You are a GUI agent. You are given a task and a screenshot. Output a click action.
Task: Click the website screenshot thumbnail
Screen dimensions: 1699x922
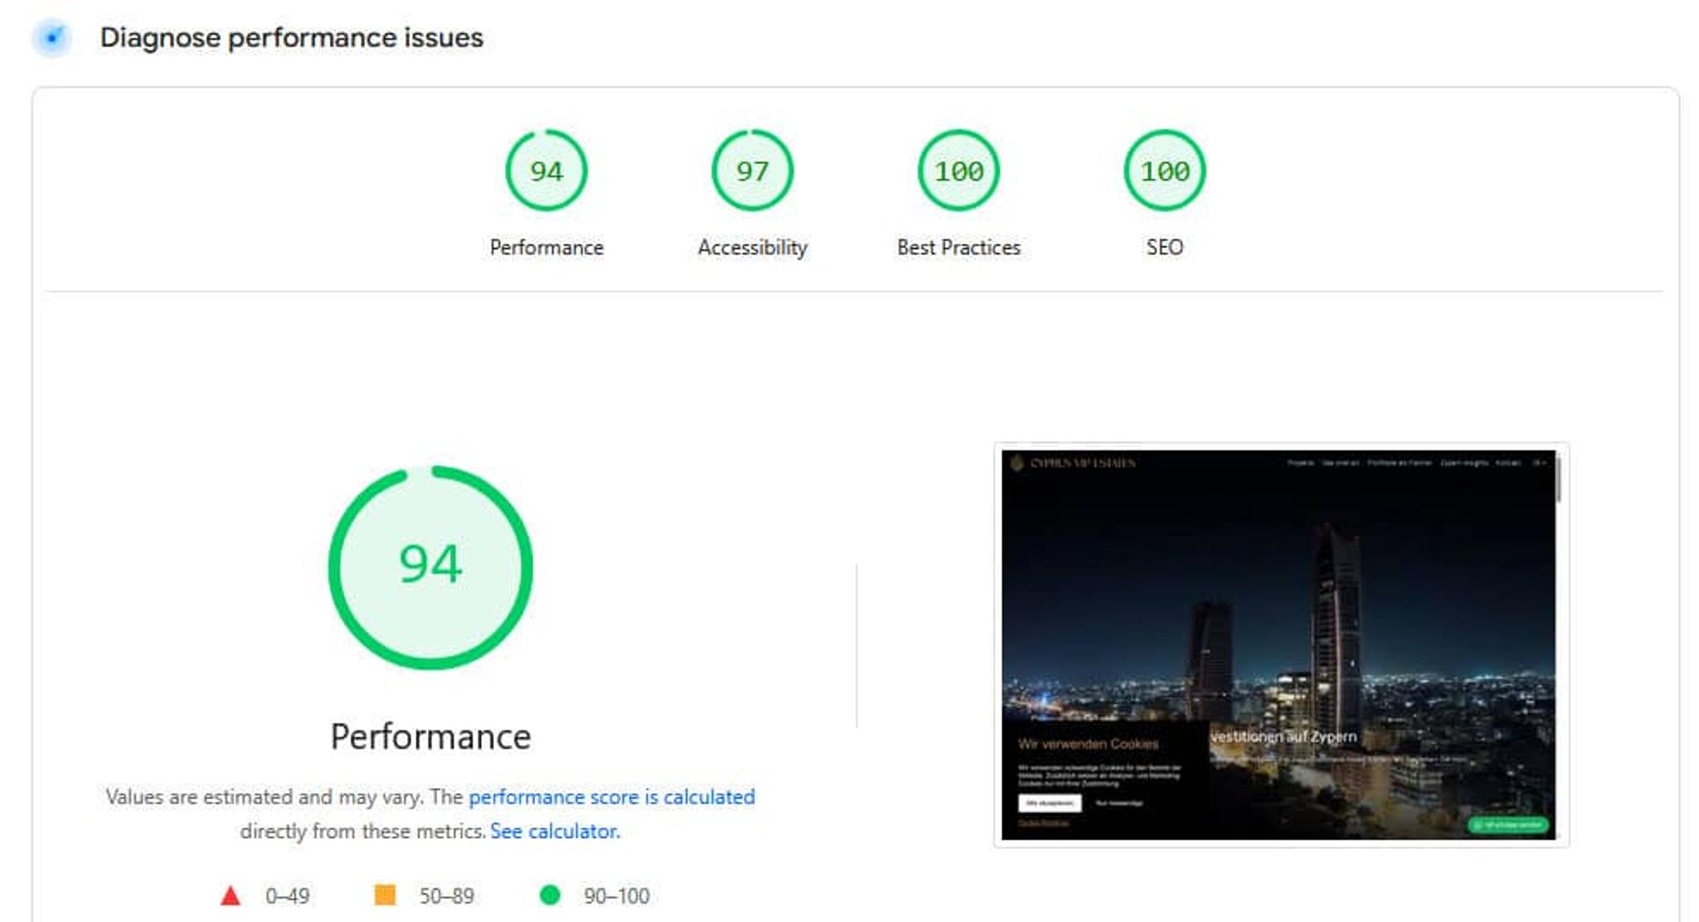click(x=1281, y=644)
